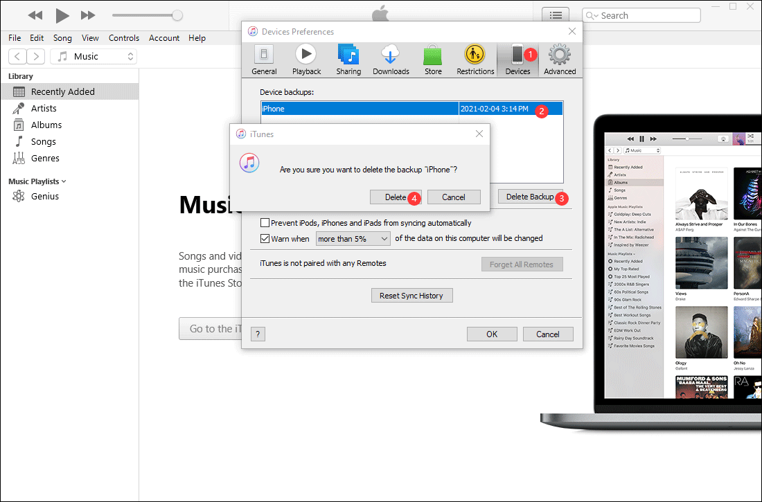Viewport: 762px width, 502px height.
Task: Click the Apple logo in toolbar
Action: click(x=380, y=14)
